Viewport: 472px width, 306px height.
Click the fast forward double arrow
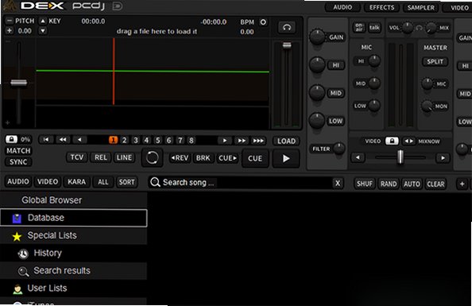pos(242,141)
